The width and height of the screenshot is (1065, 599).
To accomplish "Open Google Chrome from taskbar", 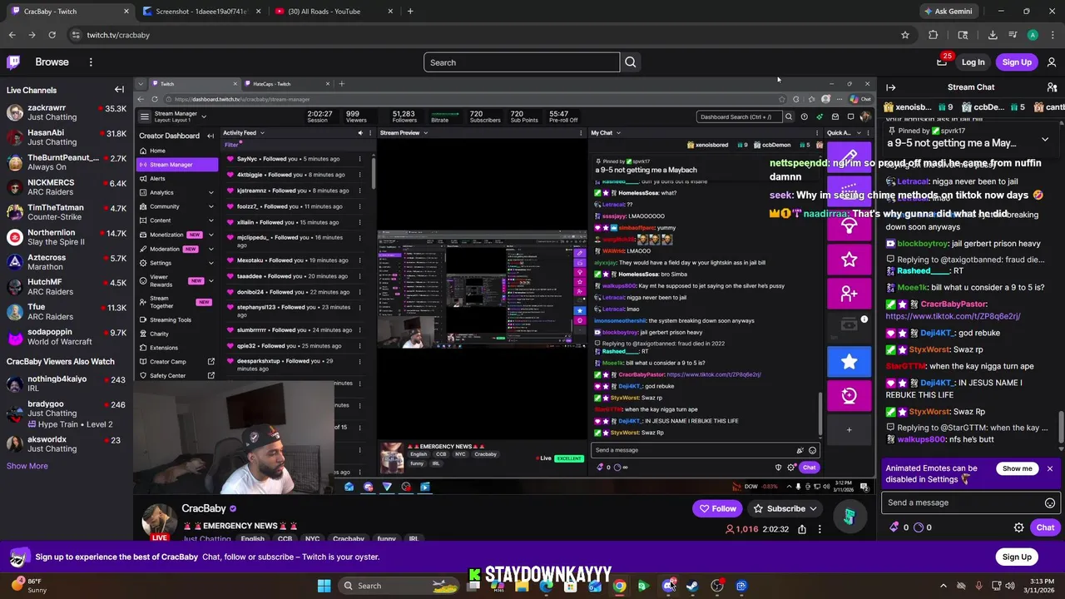I will click(x=620, y=586).
